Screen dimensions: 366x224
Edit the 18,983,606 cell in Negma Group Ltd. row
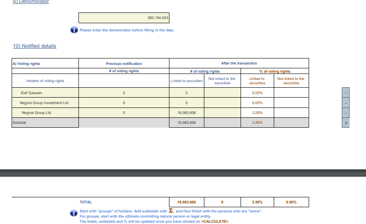click(x=187, y=113)
